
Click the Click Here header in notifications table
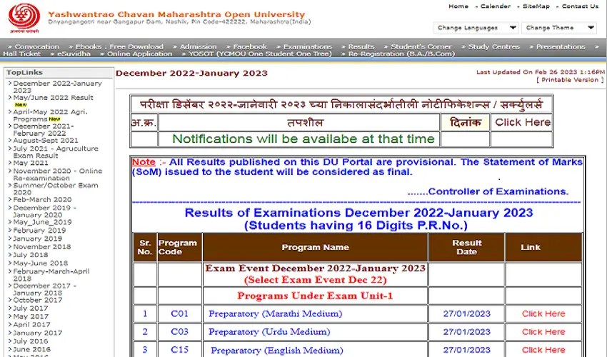click(523, 122)
